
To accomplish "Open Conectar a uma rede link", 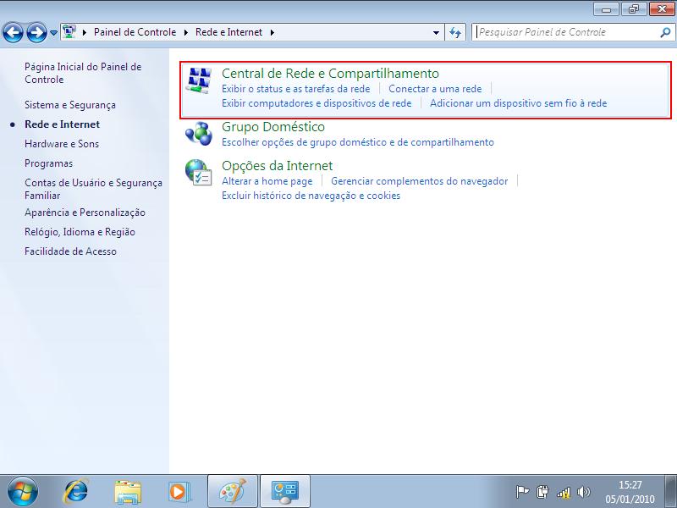I will [x=434, y=88].
